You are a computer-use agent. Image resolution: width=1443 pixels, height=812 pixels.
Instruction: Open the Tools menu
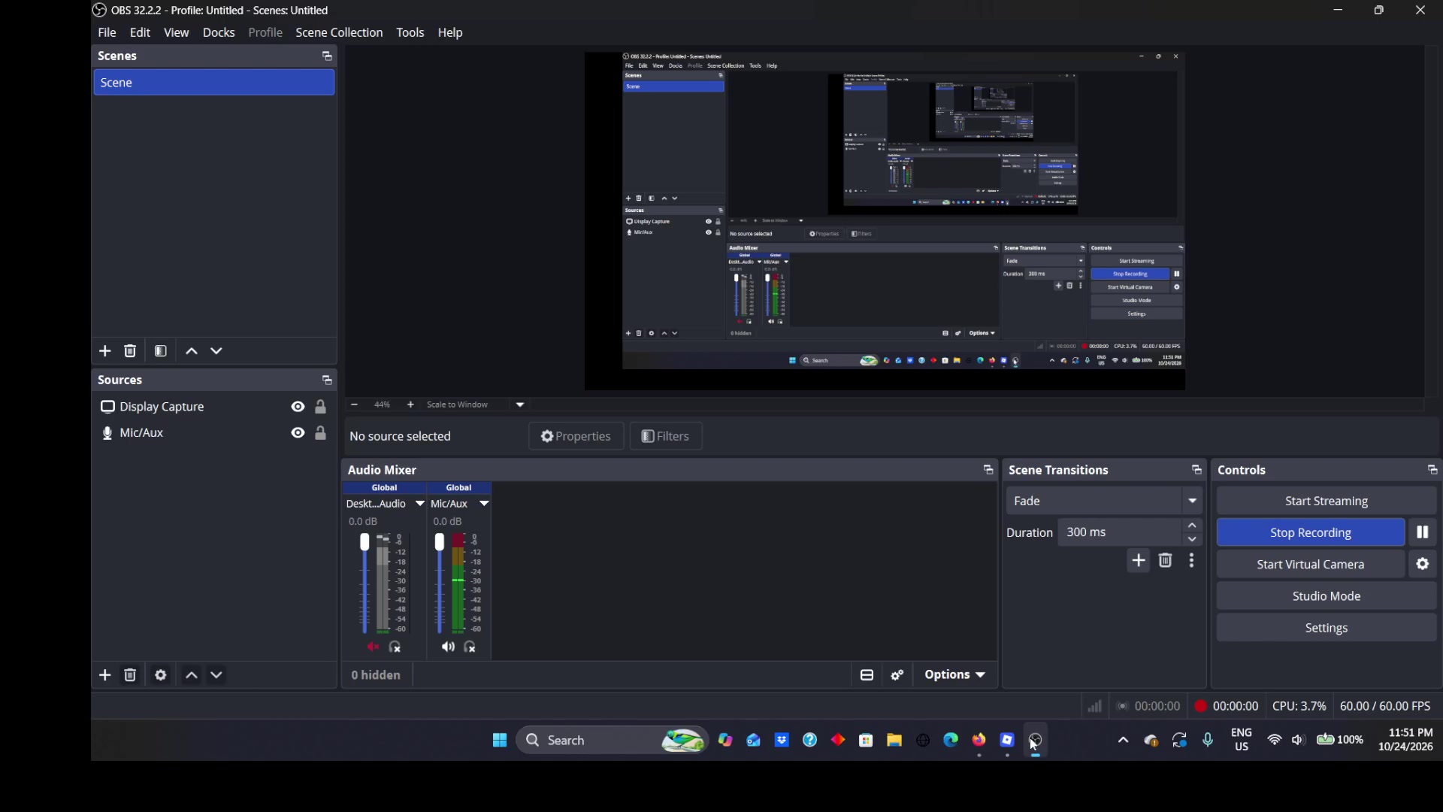410,33
